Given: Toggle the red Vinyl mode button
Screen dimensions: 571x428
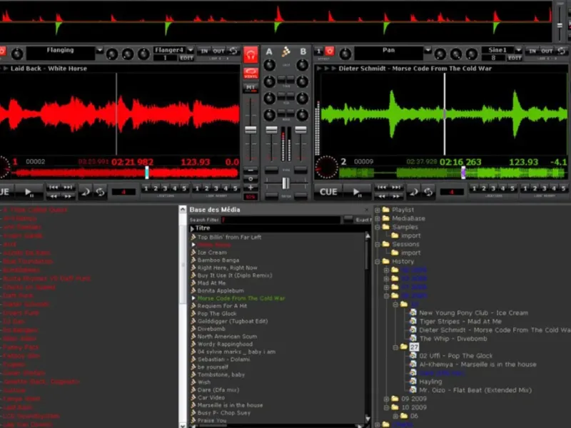Looking at the screenshot, I should point(251,73).
